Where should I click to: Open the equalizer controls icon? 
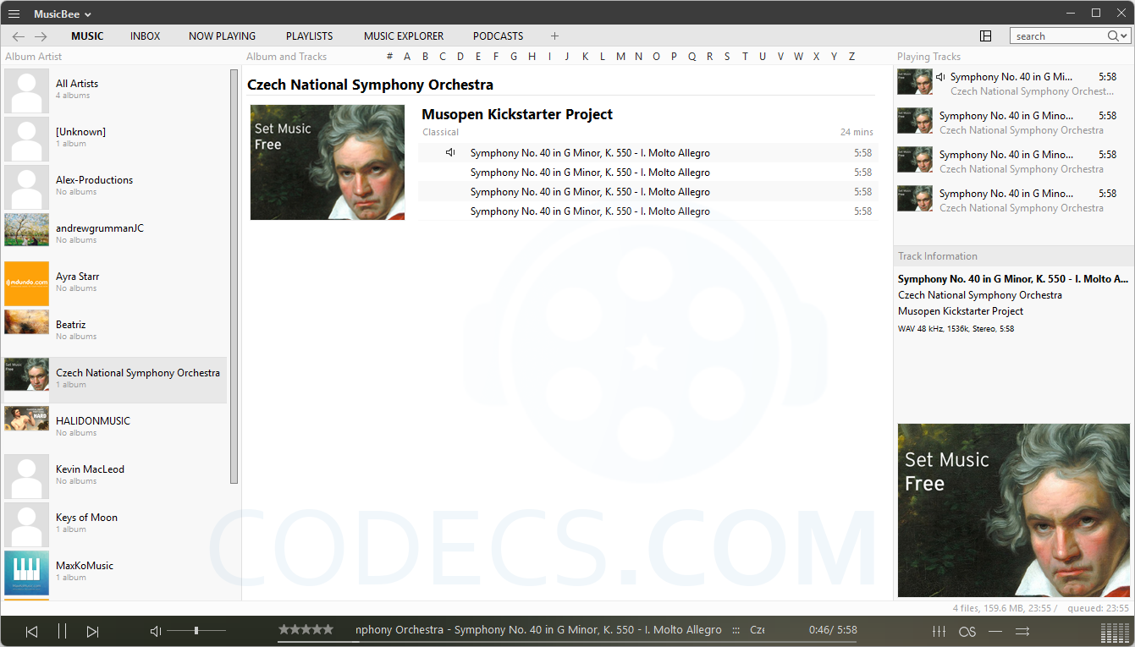point(939,631)
